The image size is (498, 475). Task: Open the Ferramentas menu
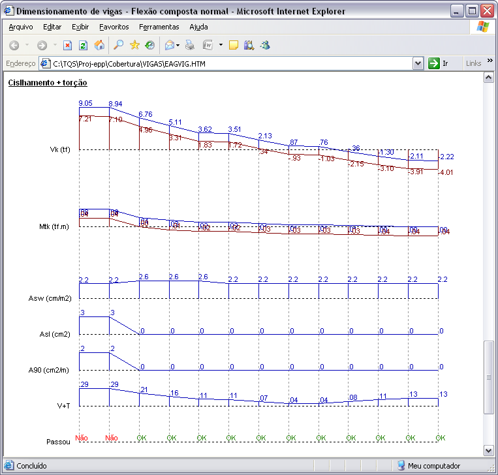pos(159,27)
